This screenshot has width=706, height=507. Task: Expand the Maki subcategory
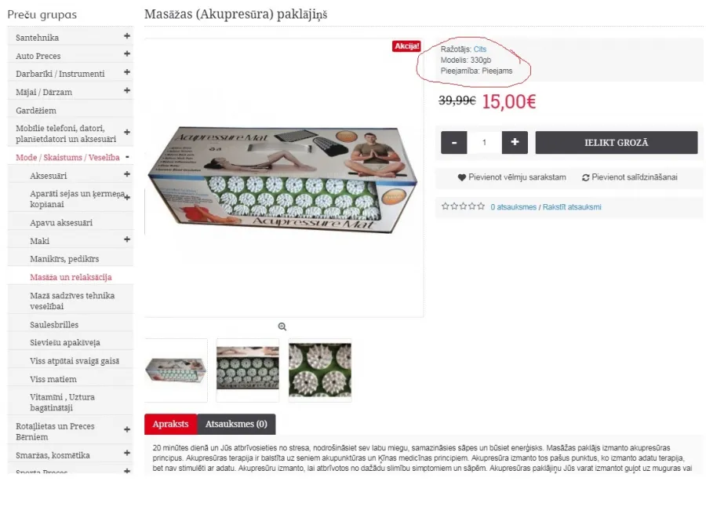point(127,239)
